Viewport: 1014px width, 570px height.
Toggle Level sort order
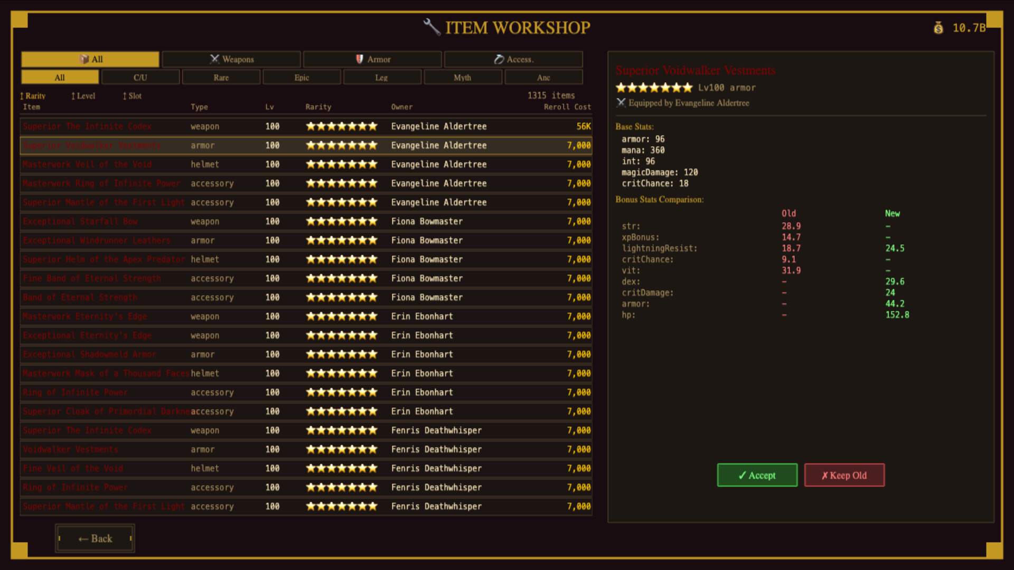(83, 96)
